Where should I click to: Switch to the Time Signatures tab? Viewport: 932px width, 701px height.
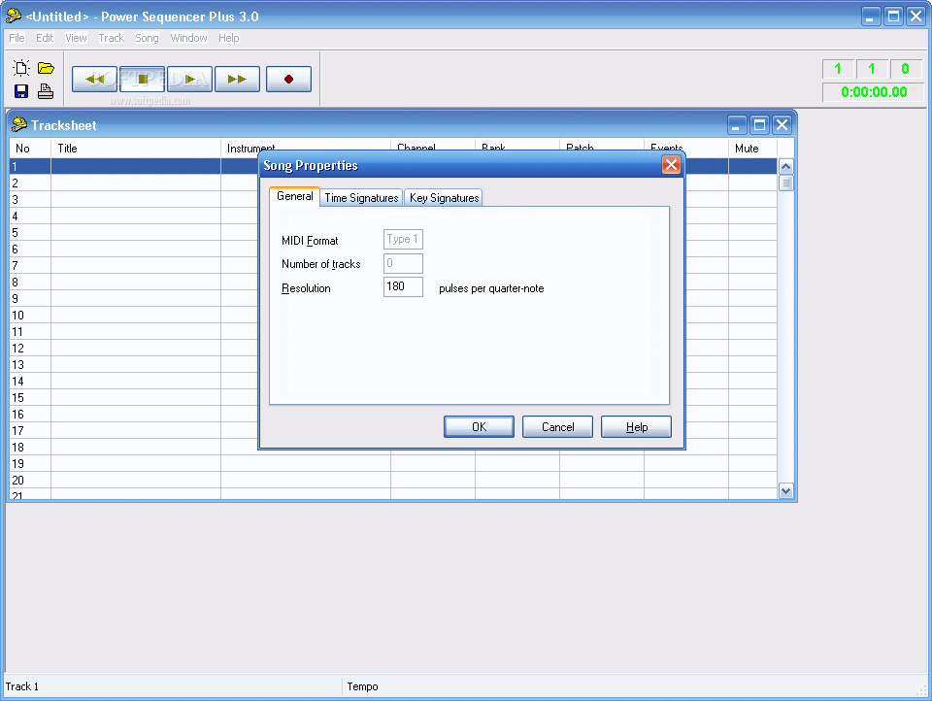361,198
